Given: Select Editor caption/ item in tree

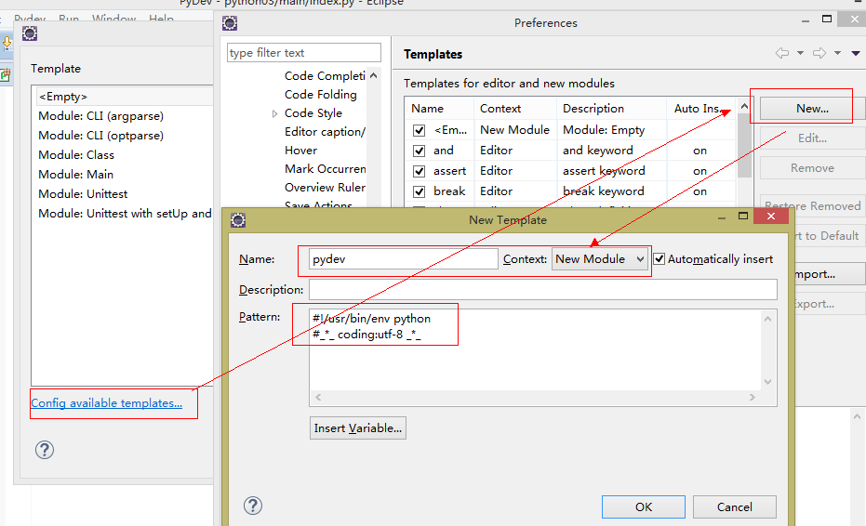Looking at the screenshot, I should (x=325, y=131).
